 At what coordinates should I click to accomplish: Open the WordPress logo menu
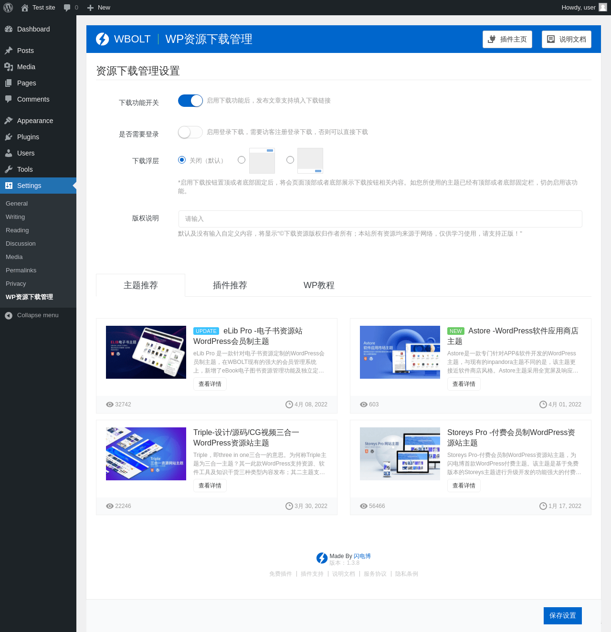8,8
